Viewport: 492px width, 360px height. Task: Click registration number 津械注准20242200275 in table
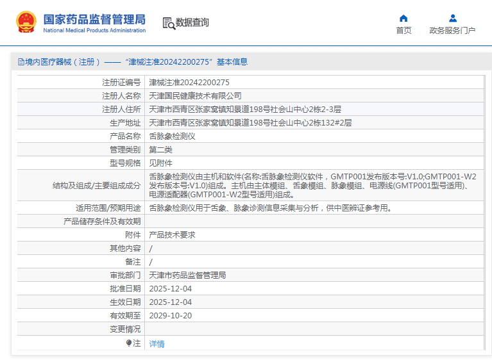(189, 83)
